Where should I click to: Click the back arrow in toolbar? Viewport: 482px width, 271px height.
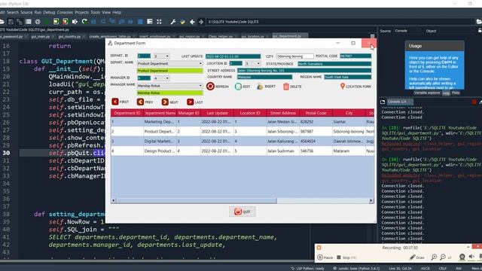coord(192,22)
